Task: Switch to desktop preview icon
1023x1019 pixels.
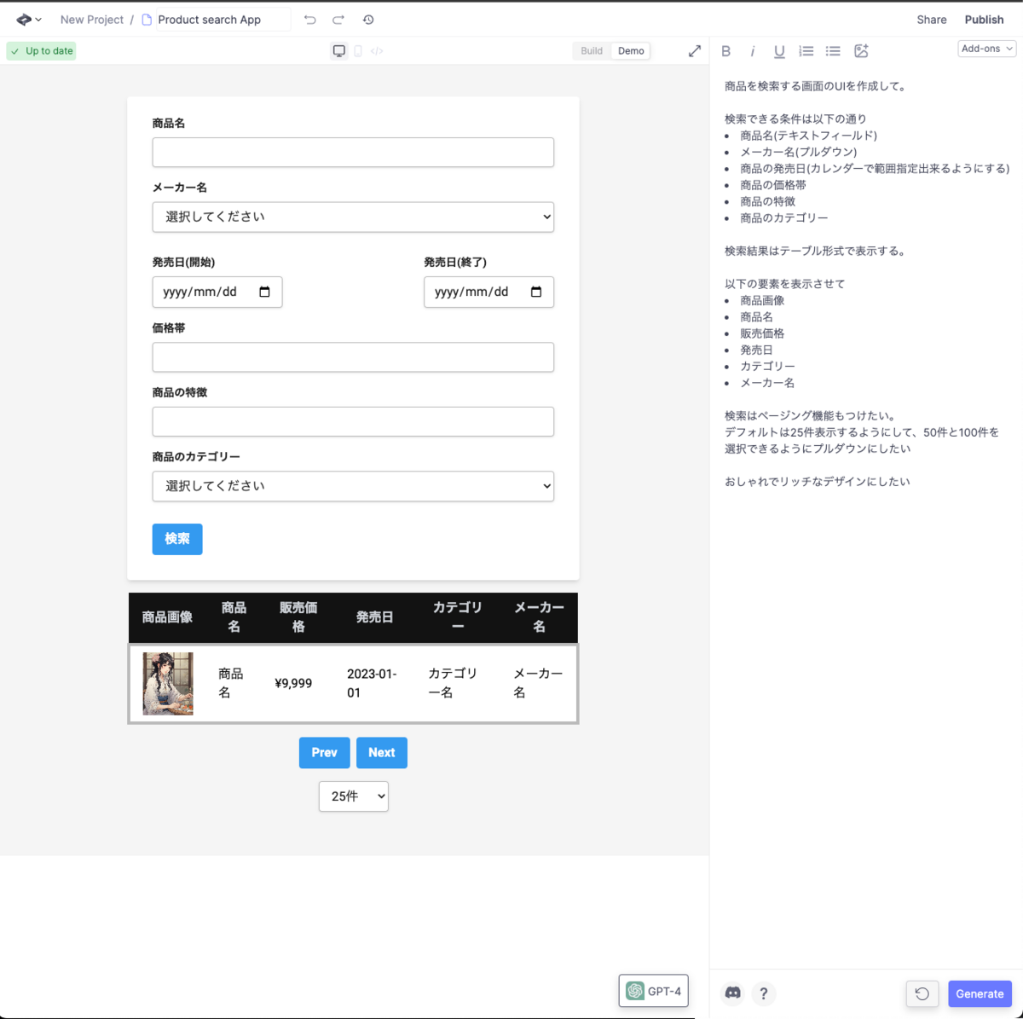Action: (339, 51)
